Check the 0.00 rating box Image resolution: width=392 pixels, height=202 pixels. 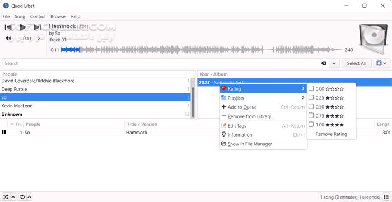(x=311, y=88)
